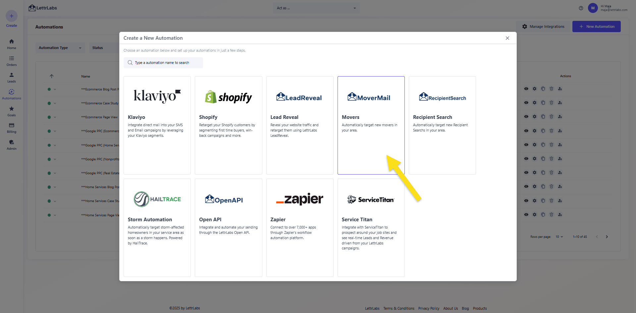
Task: Delete the Home Services Page View automation
Action: tap(552, 215)
